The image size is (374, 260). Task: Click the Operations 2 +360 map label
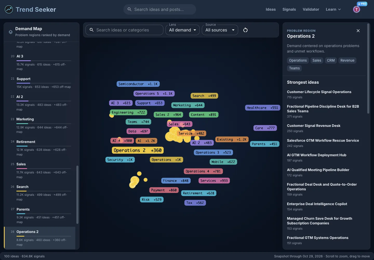point(138,150)
